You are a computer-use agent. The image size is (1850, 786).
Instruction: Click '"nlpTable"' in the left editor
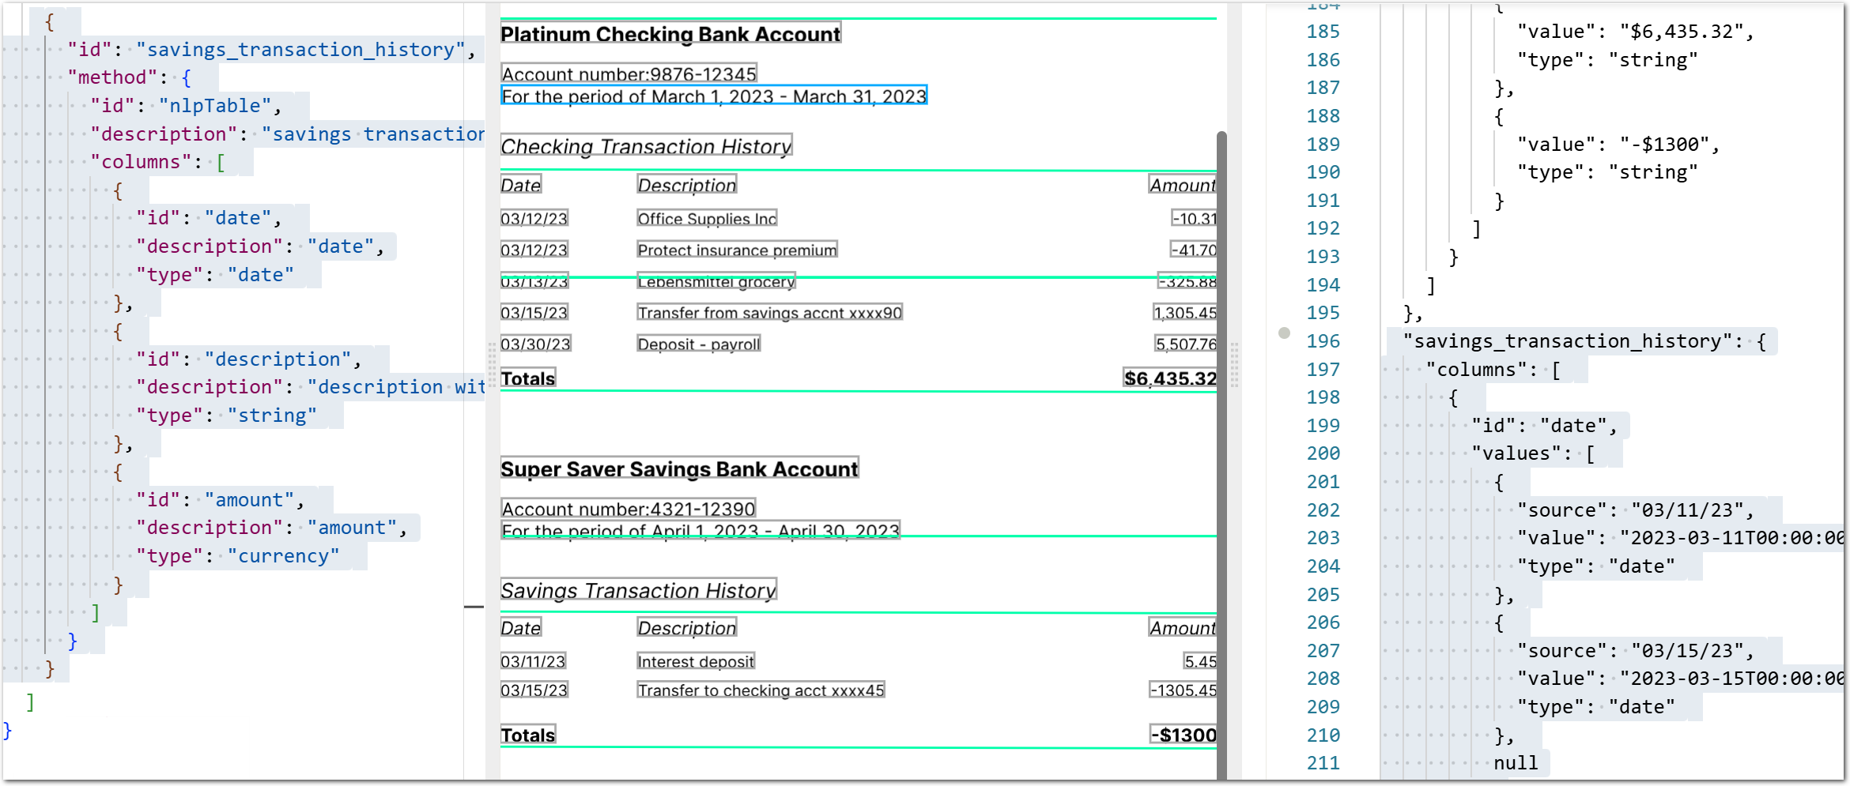click(x=215, y=106)
